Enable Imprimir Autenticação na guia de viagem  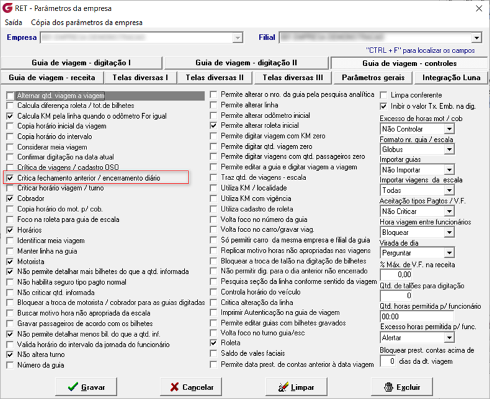pyautogui.click(x=213, y=313)
